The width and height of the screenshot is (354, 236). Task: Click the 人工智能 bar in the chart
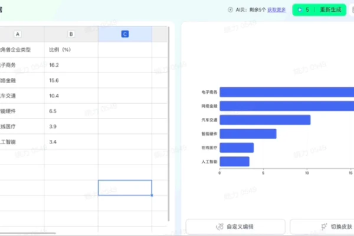click(x=235, y=162)
